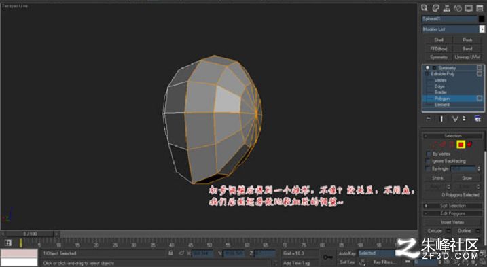This screenshot has width=487, height=267.
Task: Expand the Symmetry modifier sub-tree
Action: point(434,68)
